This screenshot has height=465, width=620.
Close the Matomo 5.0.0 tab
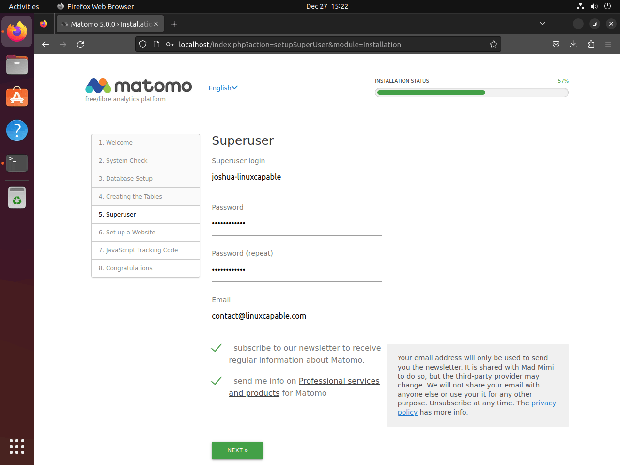coord(156,24)
